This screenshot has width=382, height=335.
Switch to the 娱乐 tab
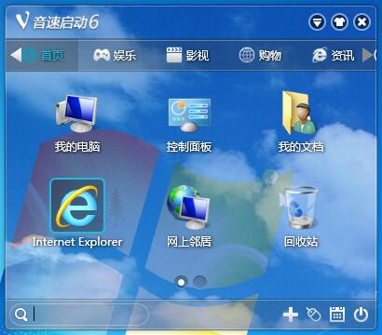coord(115,55)
